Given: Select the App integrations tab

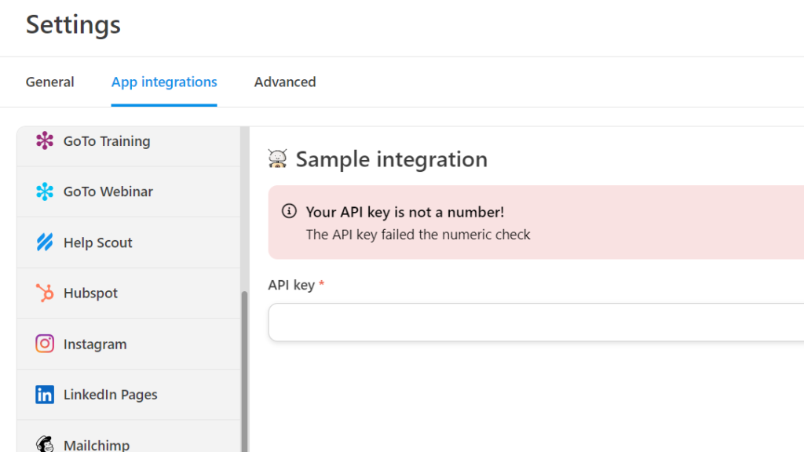Looking at the screenshot, I should tap(164, 82).
